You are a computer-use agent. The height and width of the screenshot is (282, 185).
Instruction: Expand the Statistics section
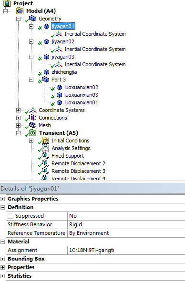click(x=2, y=276)
